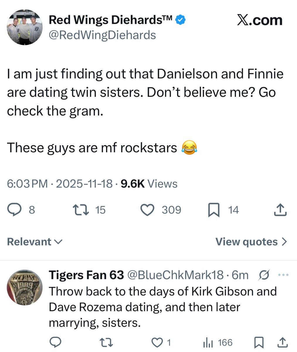Reply to Tigers Fan 63 comment
Viewport: 297px width, 352px height.
[x=55, y=342]
